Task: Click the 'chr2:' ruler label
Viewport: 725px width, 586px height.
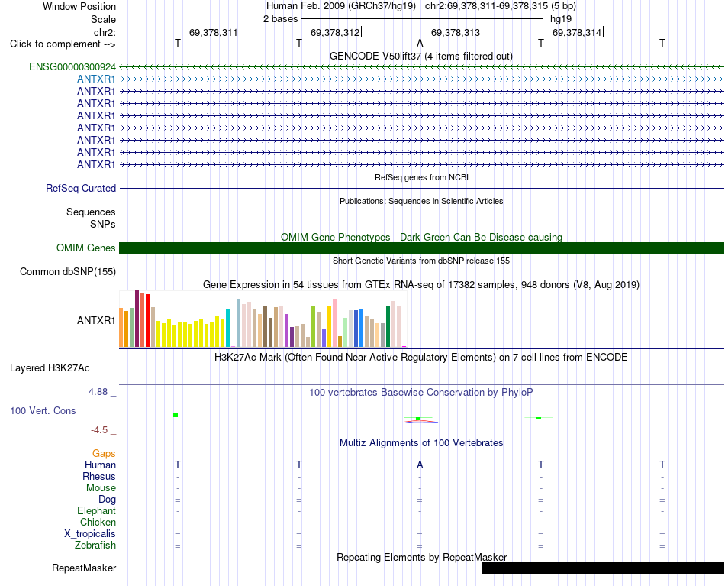Action: (x=105, y=32)
